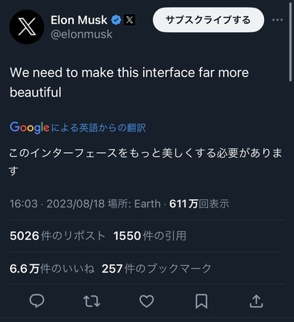Click the 611万回表示 view count
Image resolution: width=294 pixels, height=322 pixels.
199,204
